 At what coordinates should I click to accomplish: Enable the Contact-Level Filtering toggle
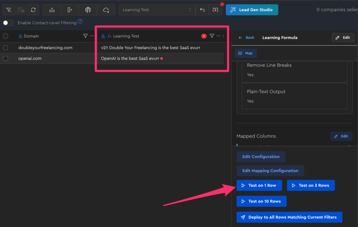point(8,23)
